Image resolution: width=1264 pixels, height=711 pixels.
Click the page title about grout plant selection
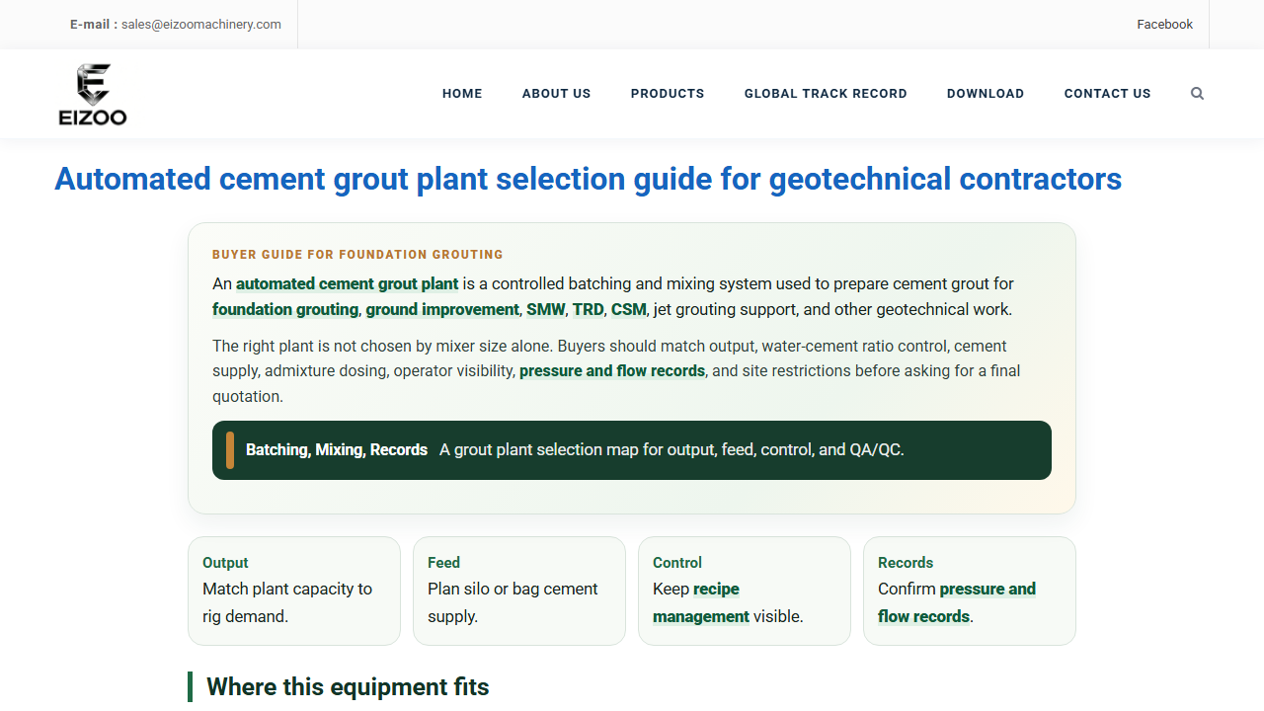[x=588, y=179]
